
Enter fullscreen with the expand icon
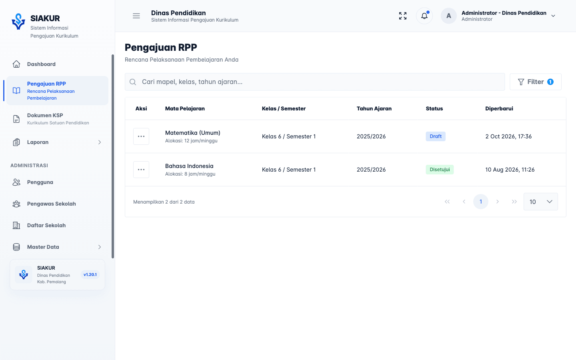pyautogui.click(x=403, y=16)
